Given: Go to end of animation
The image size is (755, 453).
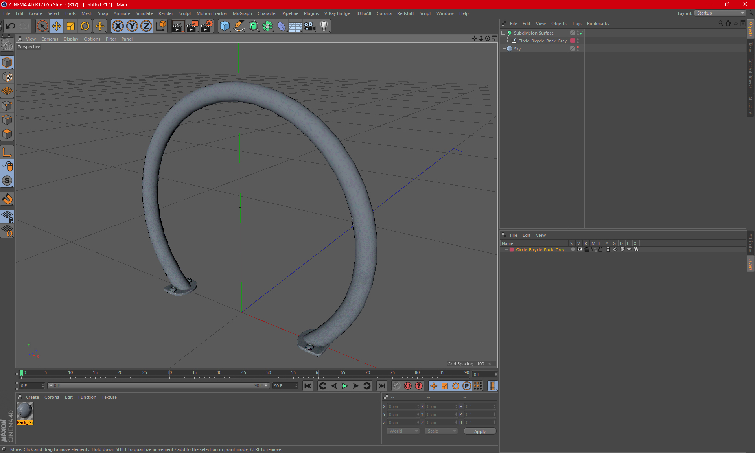Looking at the screenshot, I should 381,386.
